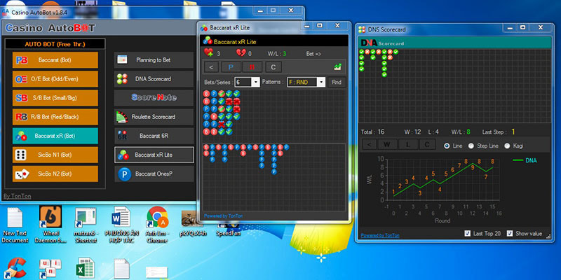This screenshot has width=561, height=280.
Task: Click the green heart wins icon
Action: (x=208, y=53)
